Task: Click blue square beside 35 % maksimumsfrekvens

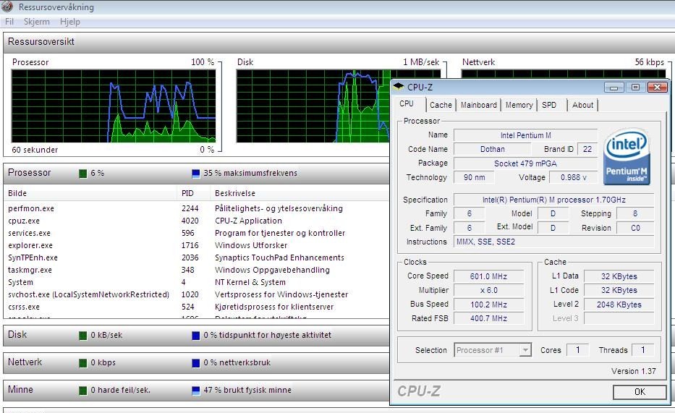Action: click(196, 174)
